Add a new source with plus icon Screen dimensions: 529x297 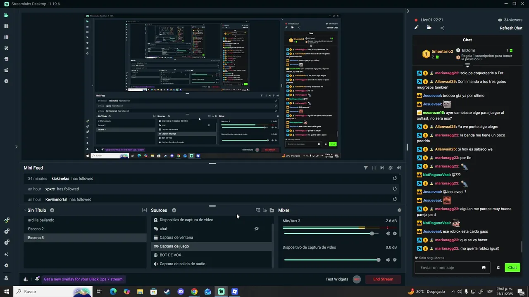pos(174,210)
